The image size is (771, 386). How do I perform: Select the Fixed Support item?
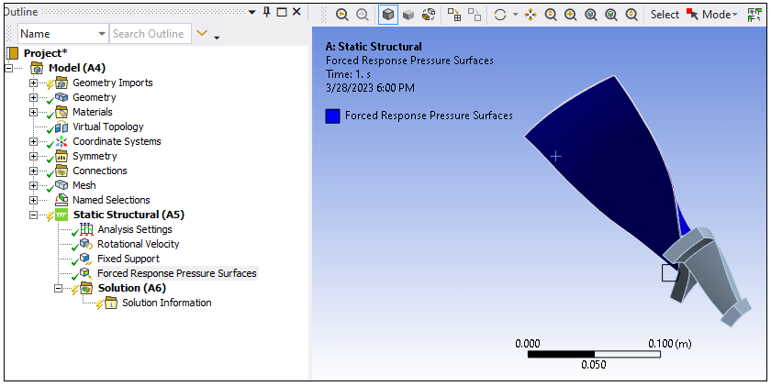128,259
